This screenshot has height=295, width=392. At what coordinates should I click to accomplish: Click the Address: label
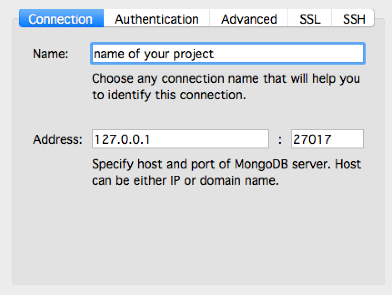[57, 139]
